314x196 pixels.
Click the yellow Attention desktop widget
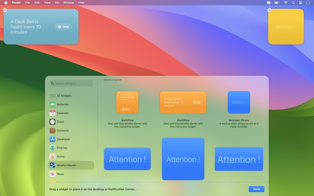click(x=286, y=27)
